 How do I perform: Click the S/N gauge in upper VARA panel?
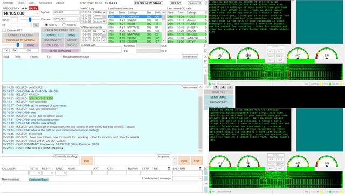327,54
